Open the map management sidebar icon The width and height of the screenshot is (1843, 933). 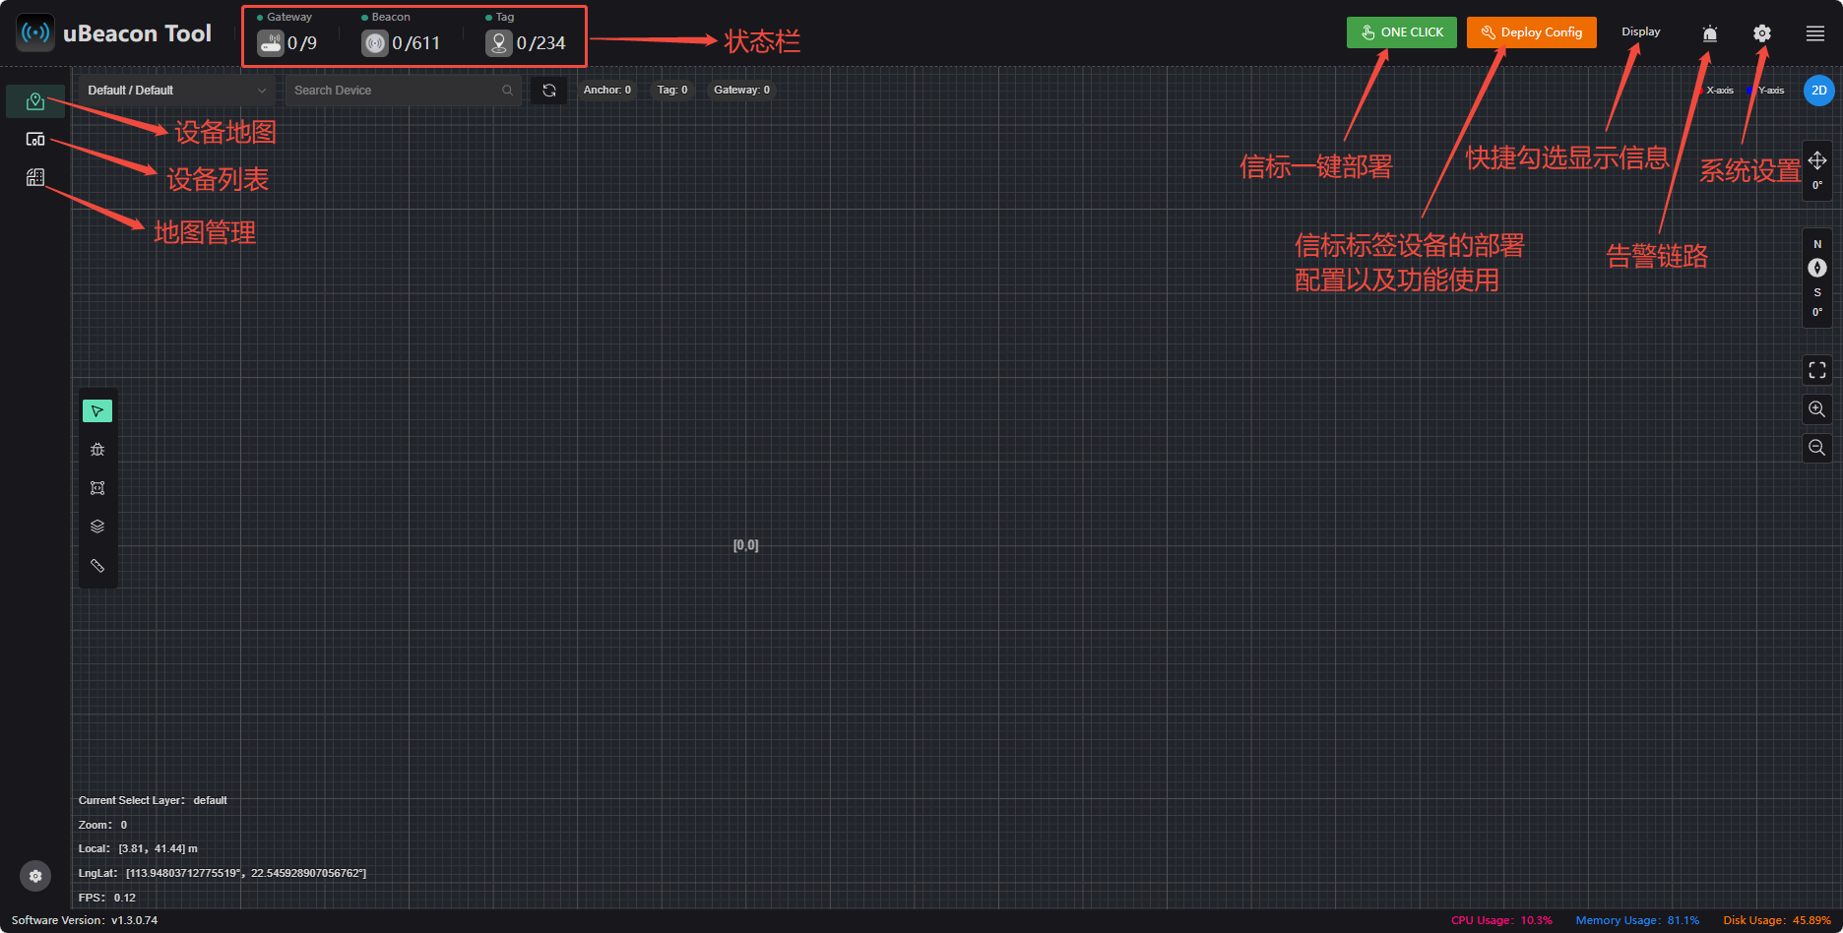click(x=35, y=177)
